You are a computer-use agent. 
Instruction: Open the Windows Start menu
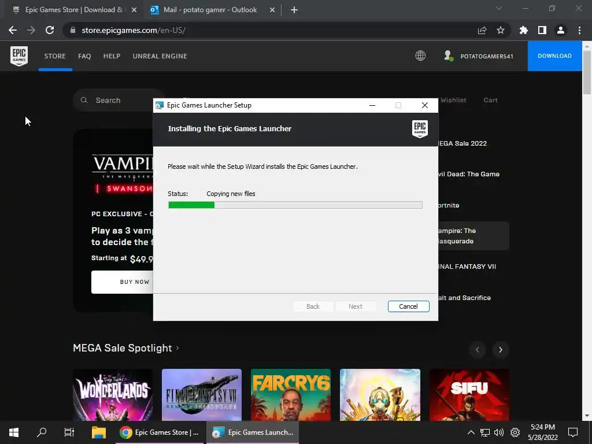click(x=14, y=432)
